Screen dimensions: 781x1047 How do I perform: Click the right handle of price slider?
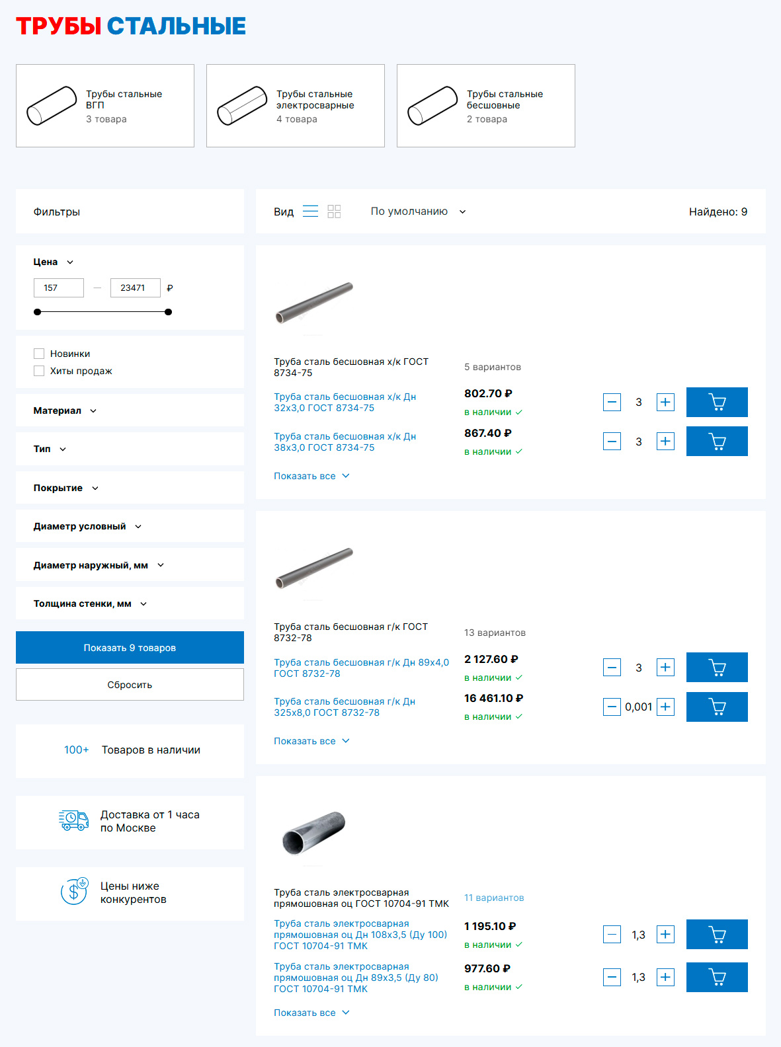click(169, 312)
